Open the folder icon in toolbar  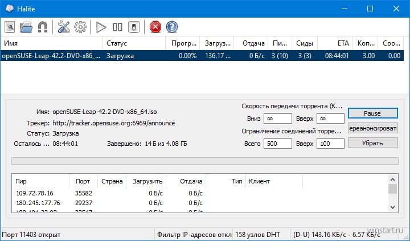26,27
